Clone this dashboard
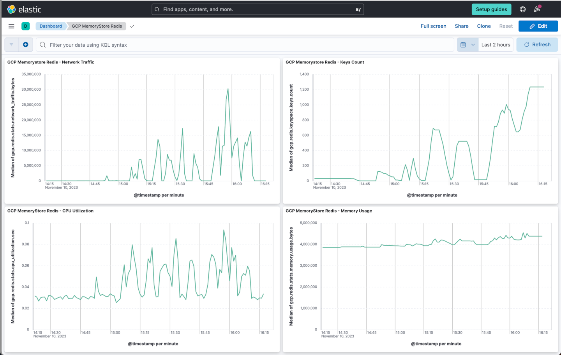The image size is (561, 355). [484, 26]
